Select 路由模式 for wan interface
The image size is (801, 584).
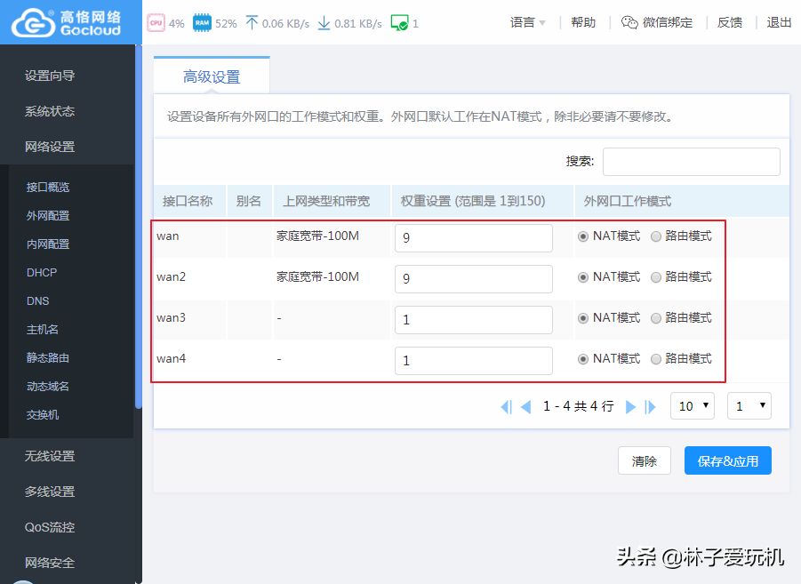(656, 236)
